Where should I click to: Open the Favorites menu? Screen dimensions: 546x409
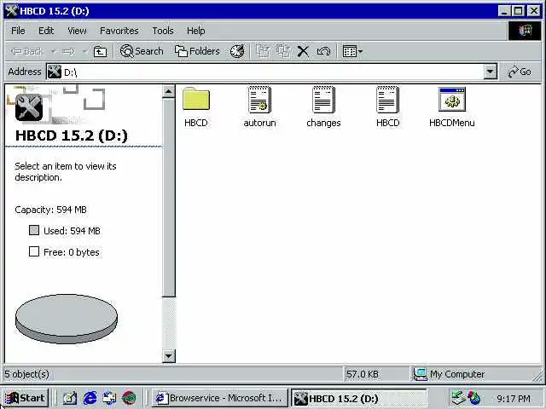click(x=119, y=31)
